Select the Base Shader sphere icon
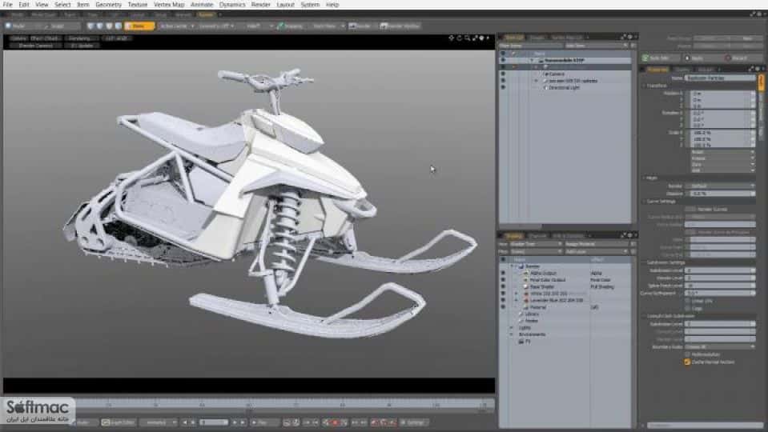Image resolution: width=768 pixels, height=432 pixels. click(x=526, y=286)
